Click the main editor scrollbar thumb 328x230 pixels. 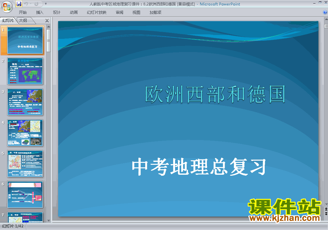[x=326, y=26]
